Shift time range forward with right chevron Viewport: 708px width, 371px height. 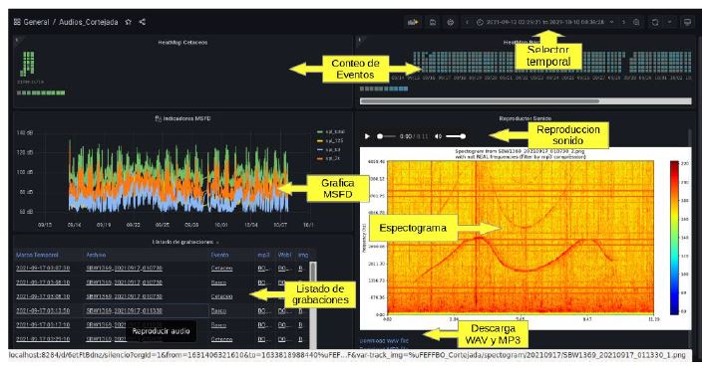pos(623,22)
